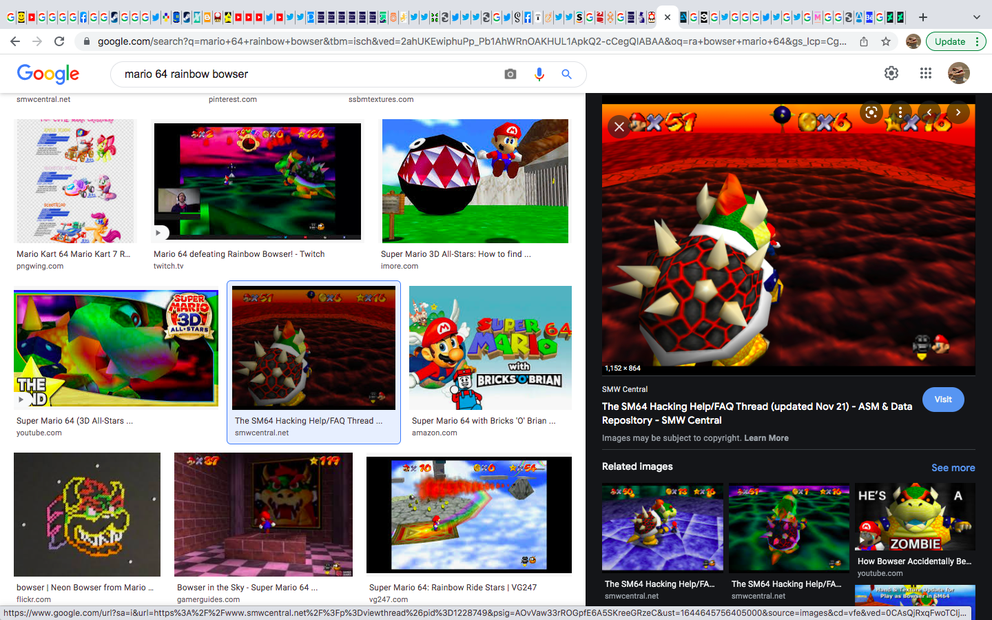Image resolution: width=992 pixels, height=620 pixels.
Task: Open The SM64 Hacking Help/FAQ Thread title link
Action: [x=756, y=413]
